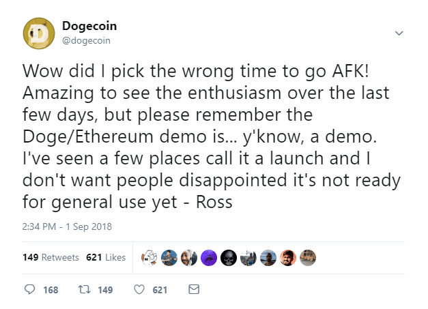Send tweet via Direct Message envelope icon
Screen dimensions: 428x309
(x=193, y=290)
